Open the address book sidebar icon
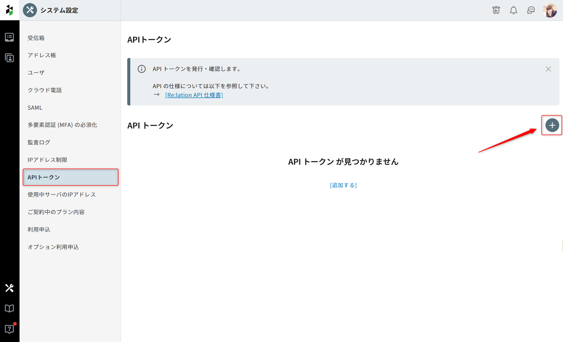 point(9,58)
